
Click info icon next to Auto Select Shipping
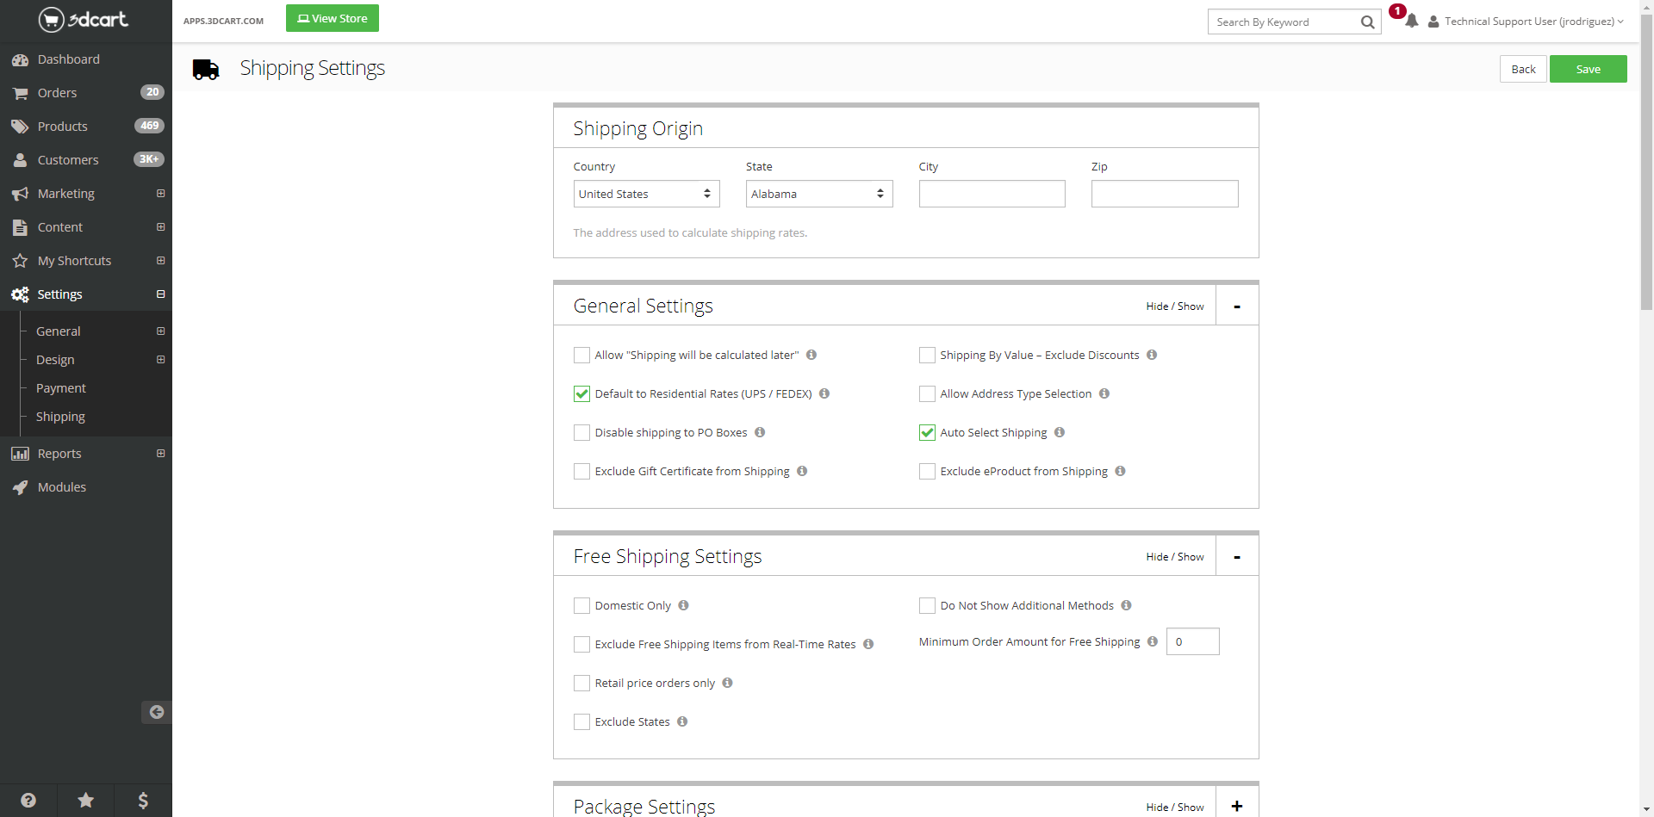[x=1060, y=432]
